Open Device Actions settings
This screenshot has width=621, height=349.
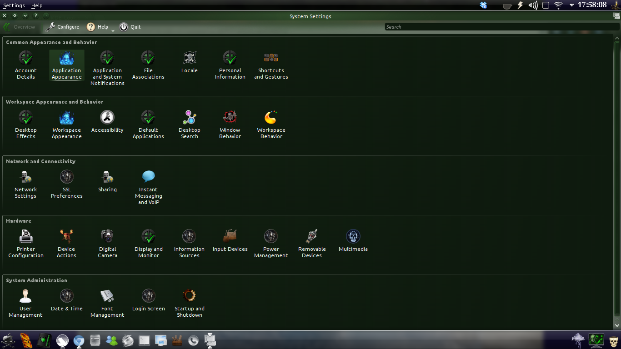click(66, 244)
